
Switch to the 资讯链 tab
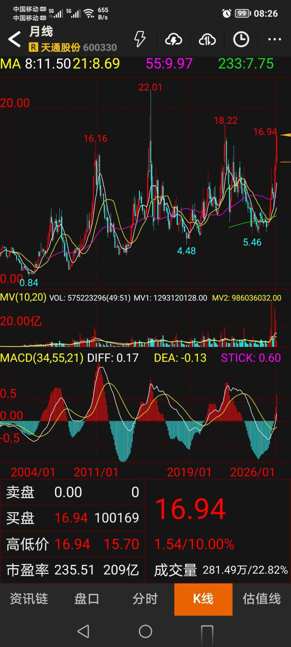click(x=29, y=599)
